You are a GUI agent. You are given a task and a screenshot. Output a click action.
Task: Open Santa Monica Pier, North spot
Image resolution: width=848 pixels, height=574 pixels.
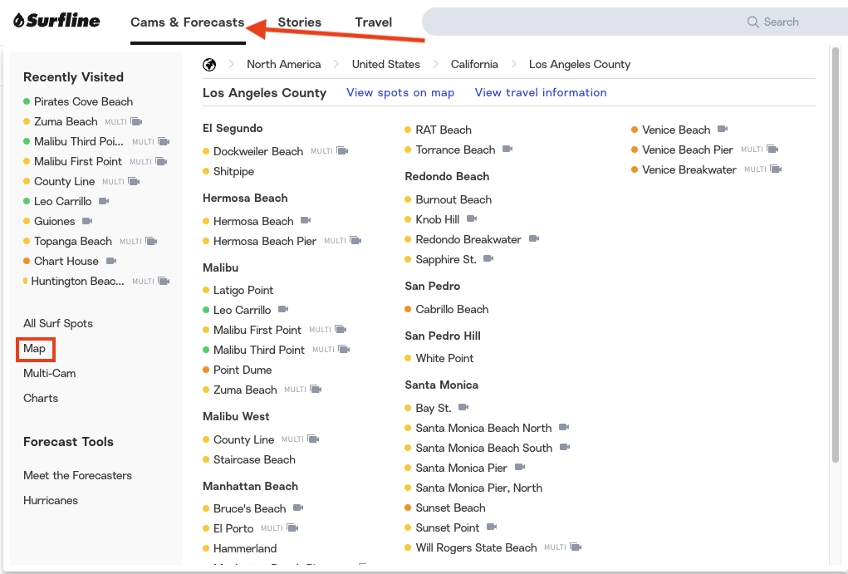pos(479,488)
